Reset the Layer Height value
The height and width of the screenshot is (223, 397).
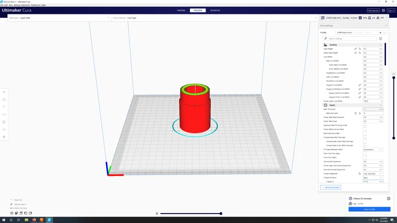tap(359, 49)
